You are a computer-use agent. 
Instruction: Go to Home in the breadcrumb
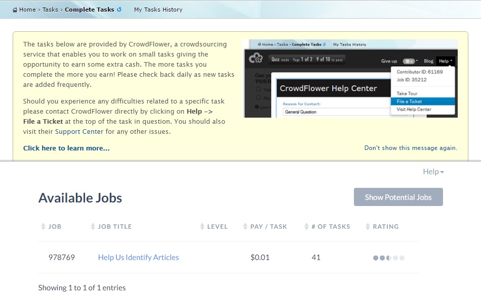click(27, 10)
